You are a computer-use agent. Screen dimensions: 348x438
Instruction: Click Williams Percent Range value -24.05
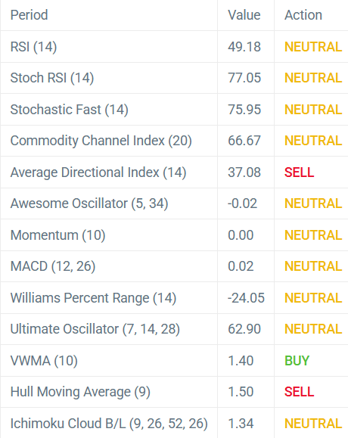click(246, 298)
